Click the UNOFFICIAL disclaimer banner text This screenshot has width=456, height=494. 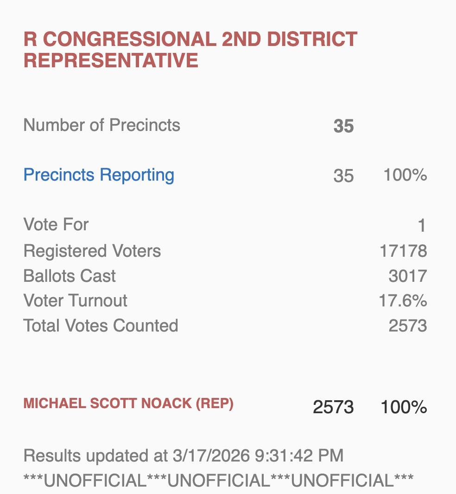pos(218,480)
